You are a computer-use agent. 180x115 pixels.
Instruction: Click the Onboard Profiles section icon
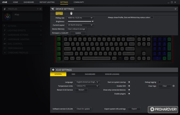[x=5, y=53]
